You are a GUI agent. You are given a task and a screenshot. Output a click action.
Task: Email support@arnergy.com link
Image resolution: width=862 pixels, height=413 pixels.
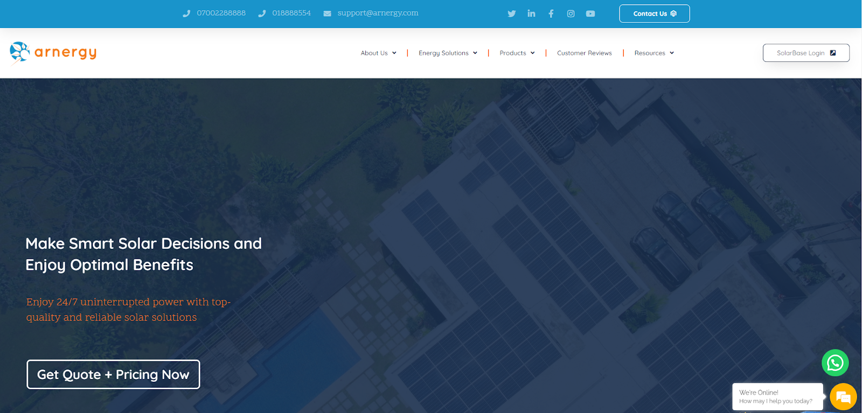(x=378, y=13)
